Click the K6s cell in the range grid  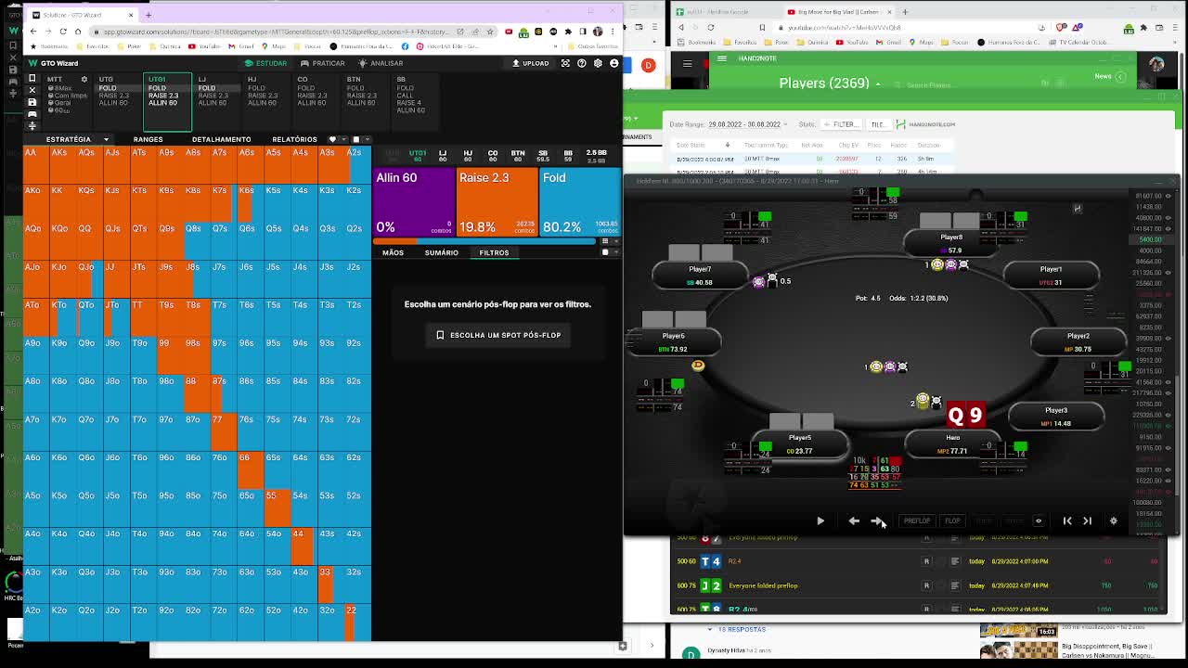point(251,203)
